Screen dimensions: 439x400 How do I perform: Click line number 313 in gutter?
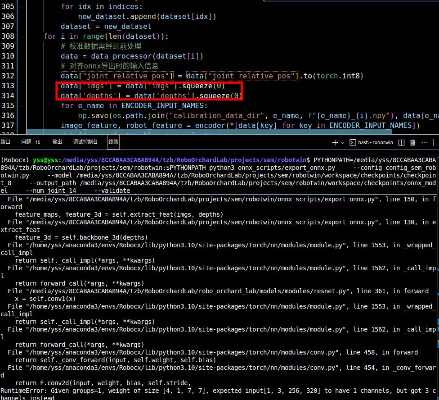coord(8,86)
